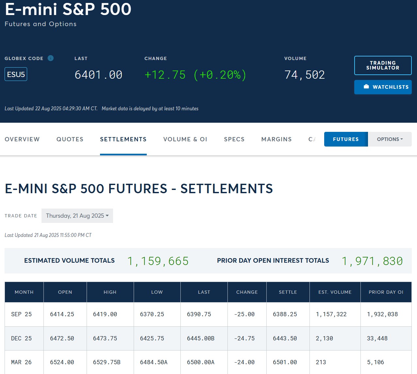Click the estimated volume total 1,159,665
Viewport: 417px width, 374px height.
pos(158,261)
